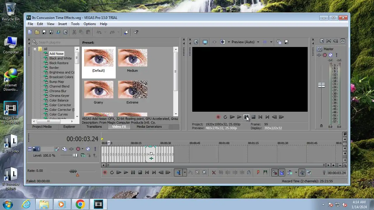Screen dimensions: 374x210
Task: Open Preview (Auto) quality dropdown
Action: click(x=245, y=42)
